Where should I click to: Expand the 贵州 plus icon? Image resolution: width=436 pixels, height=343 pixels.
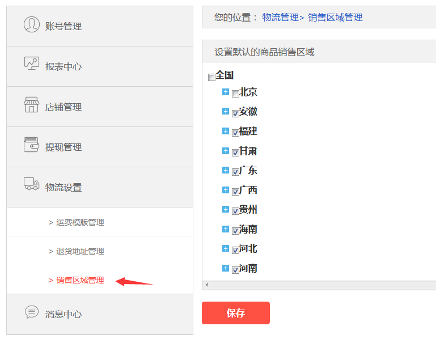(x=226, y=209)
